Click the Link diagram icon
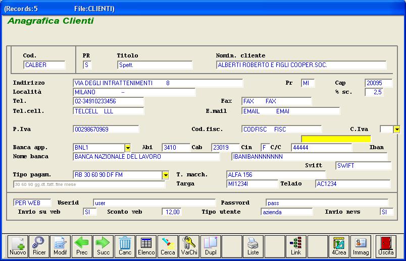Screen dimensions: 406x261 point(296,246)
